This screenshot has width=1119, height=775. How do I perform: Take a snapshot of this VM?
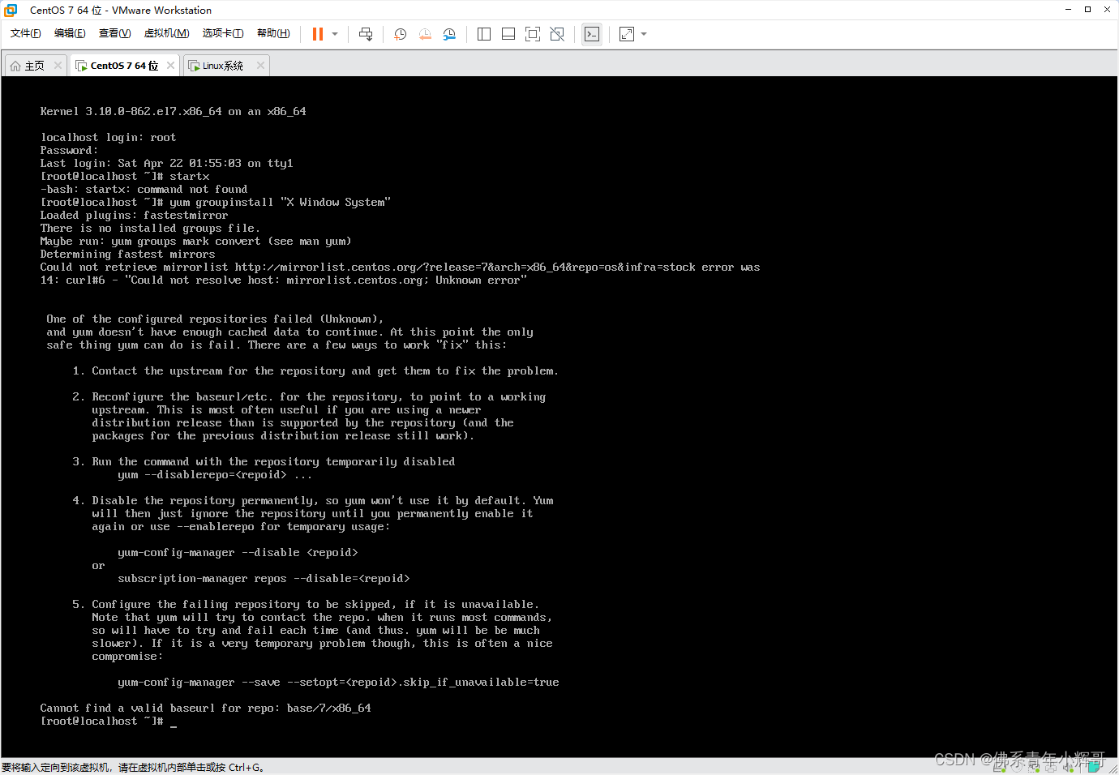click(x=400, y=34)
